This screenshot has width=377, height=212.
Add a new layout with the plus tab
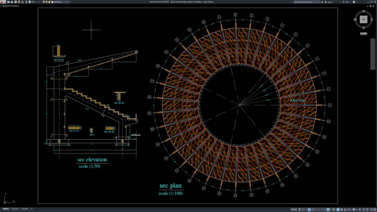click(x=31, y=209)
